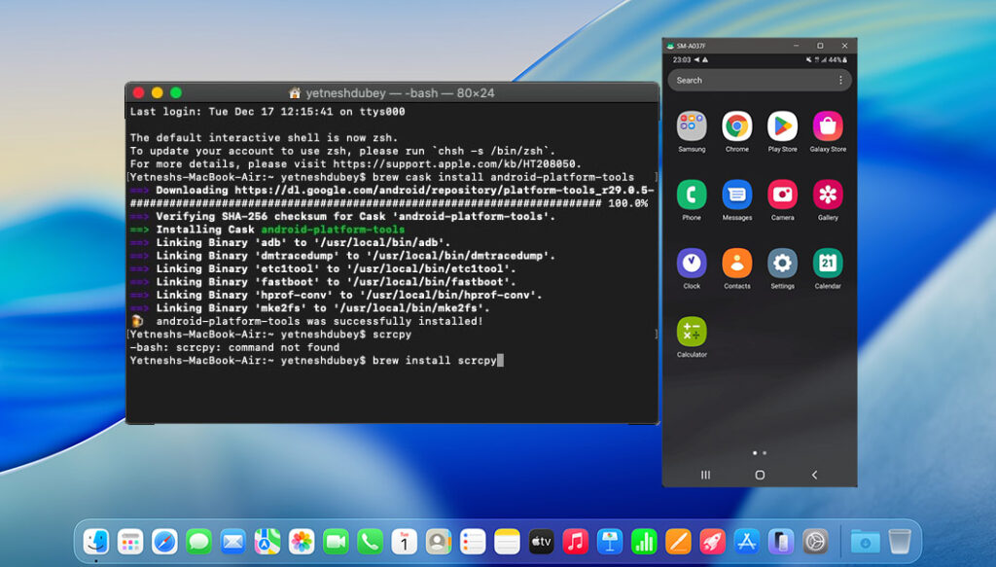Viewport: 996px width, 567px height.
Task: Open the Calendar app showing 21
Action: (828, 264)
